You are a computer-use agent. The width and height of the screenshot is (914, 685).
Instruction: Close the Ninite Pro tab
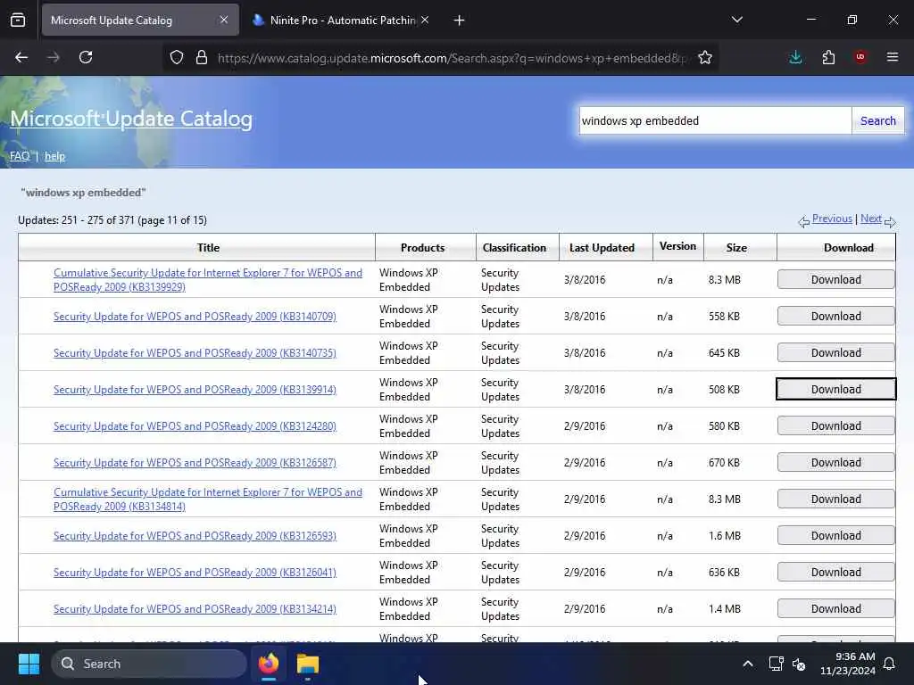pyautogui.click(x=425, y=20)
